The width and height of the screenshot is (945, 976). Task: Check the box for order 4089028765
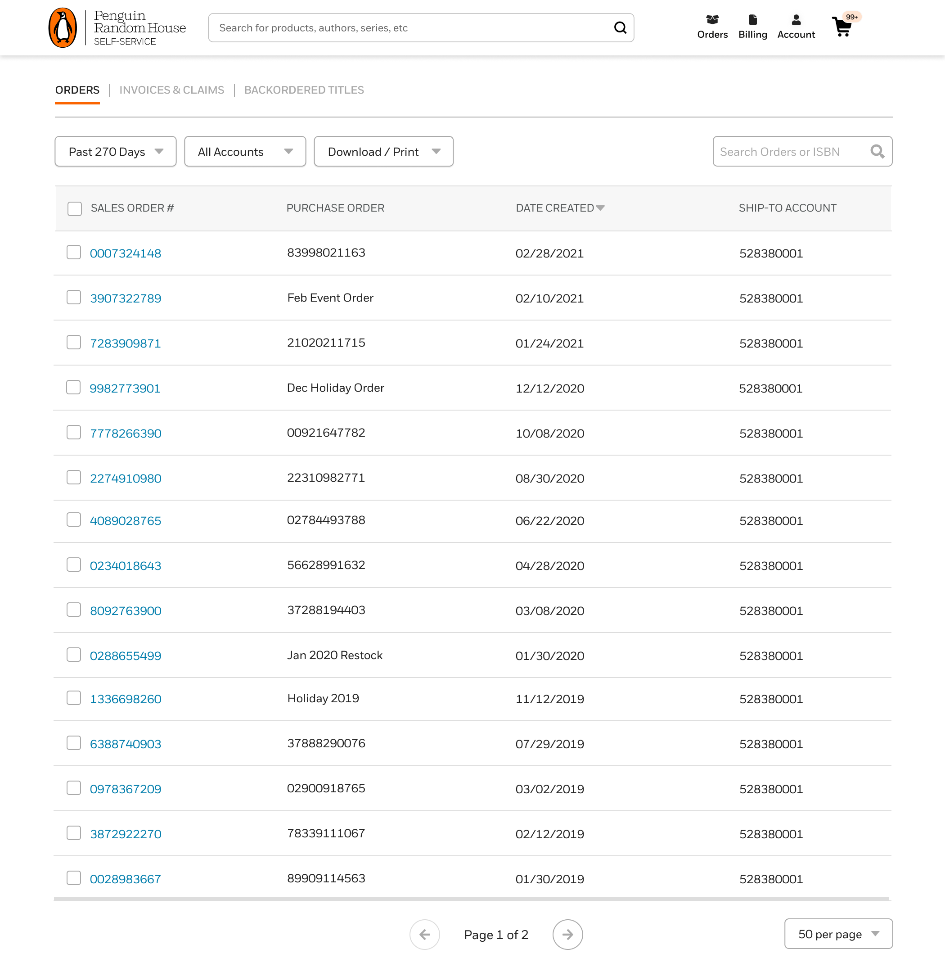tap(74, 520)
